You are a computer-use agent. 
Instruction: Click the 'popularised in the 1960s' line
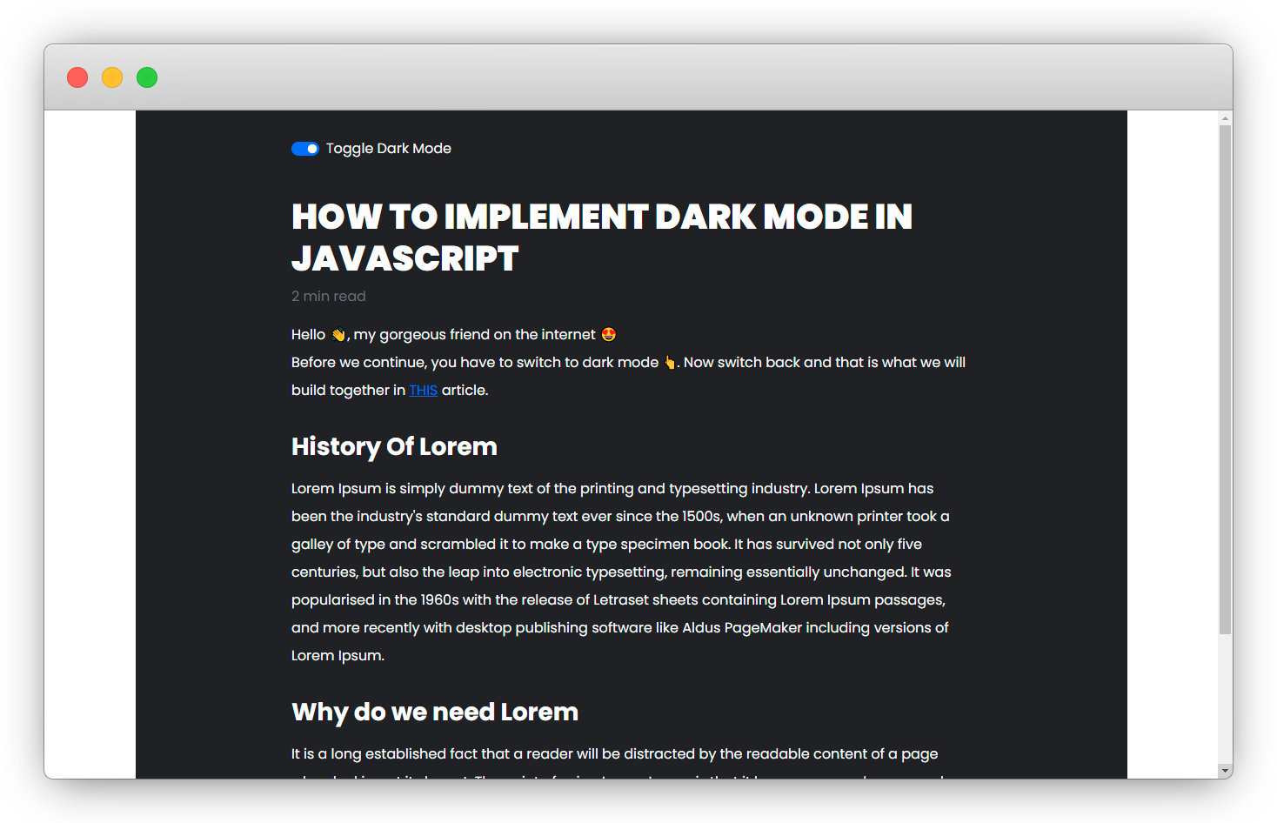click(x=618, y=599)
